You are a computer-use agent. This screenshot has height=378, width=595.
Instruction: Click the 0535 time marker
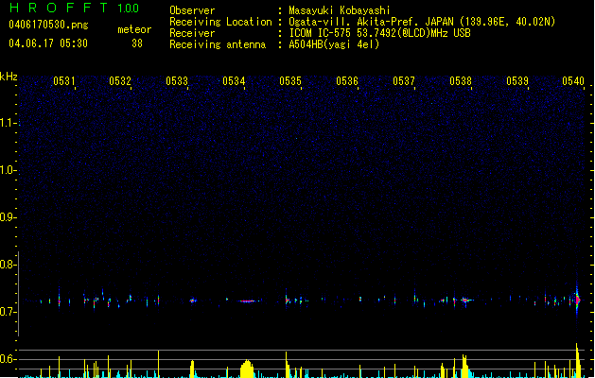pos(290,81)
